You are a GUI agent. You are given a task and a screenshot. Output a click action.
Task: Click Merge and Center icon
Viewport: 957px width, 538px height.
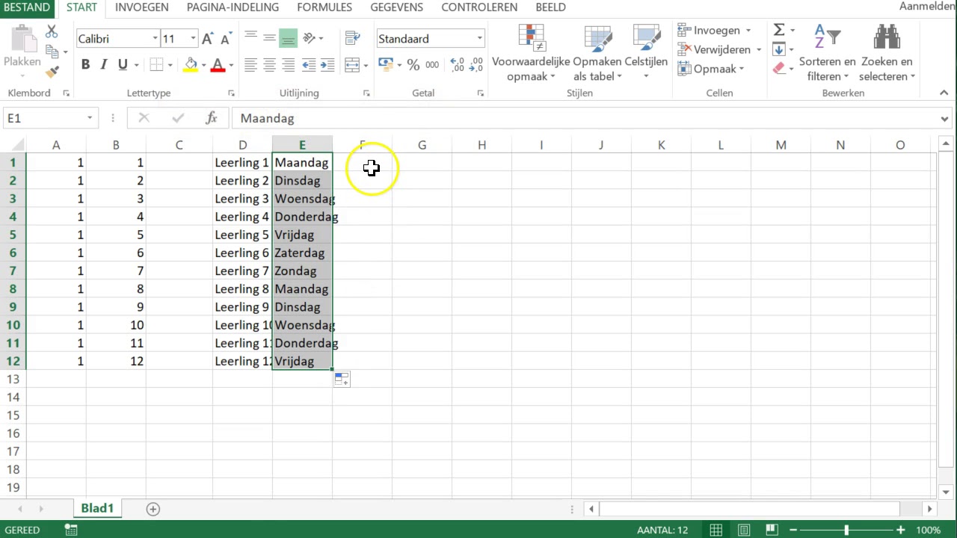(x=352, y=65)
